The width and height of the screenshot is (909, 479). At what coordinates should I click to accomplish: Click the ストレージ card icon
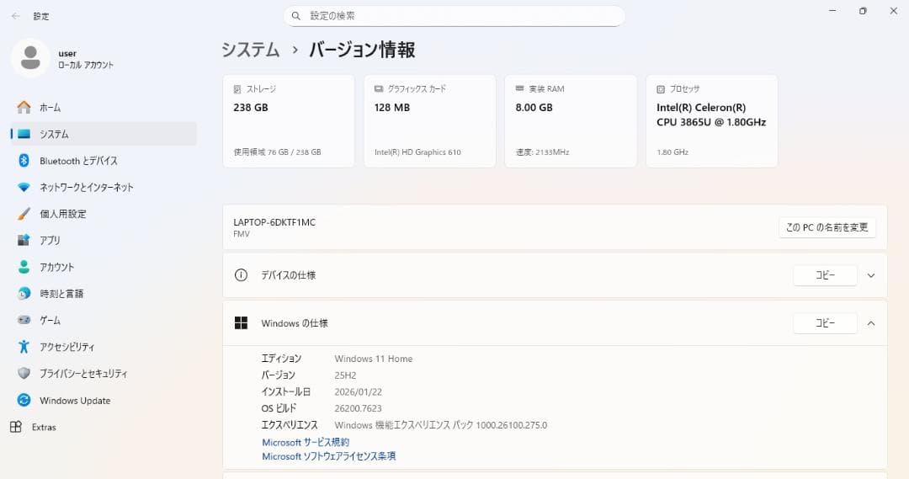[237, 89]
